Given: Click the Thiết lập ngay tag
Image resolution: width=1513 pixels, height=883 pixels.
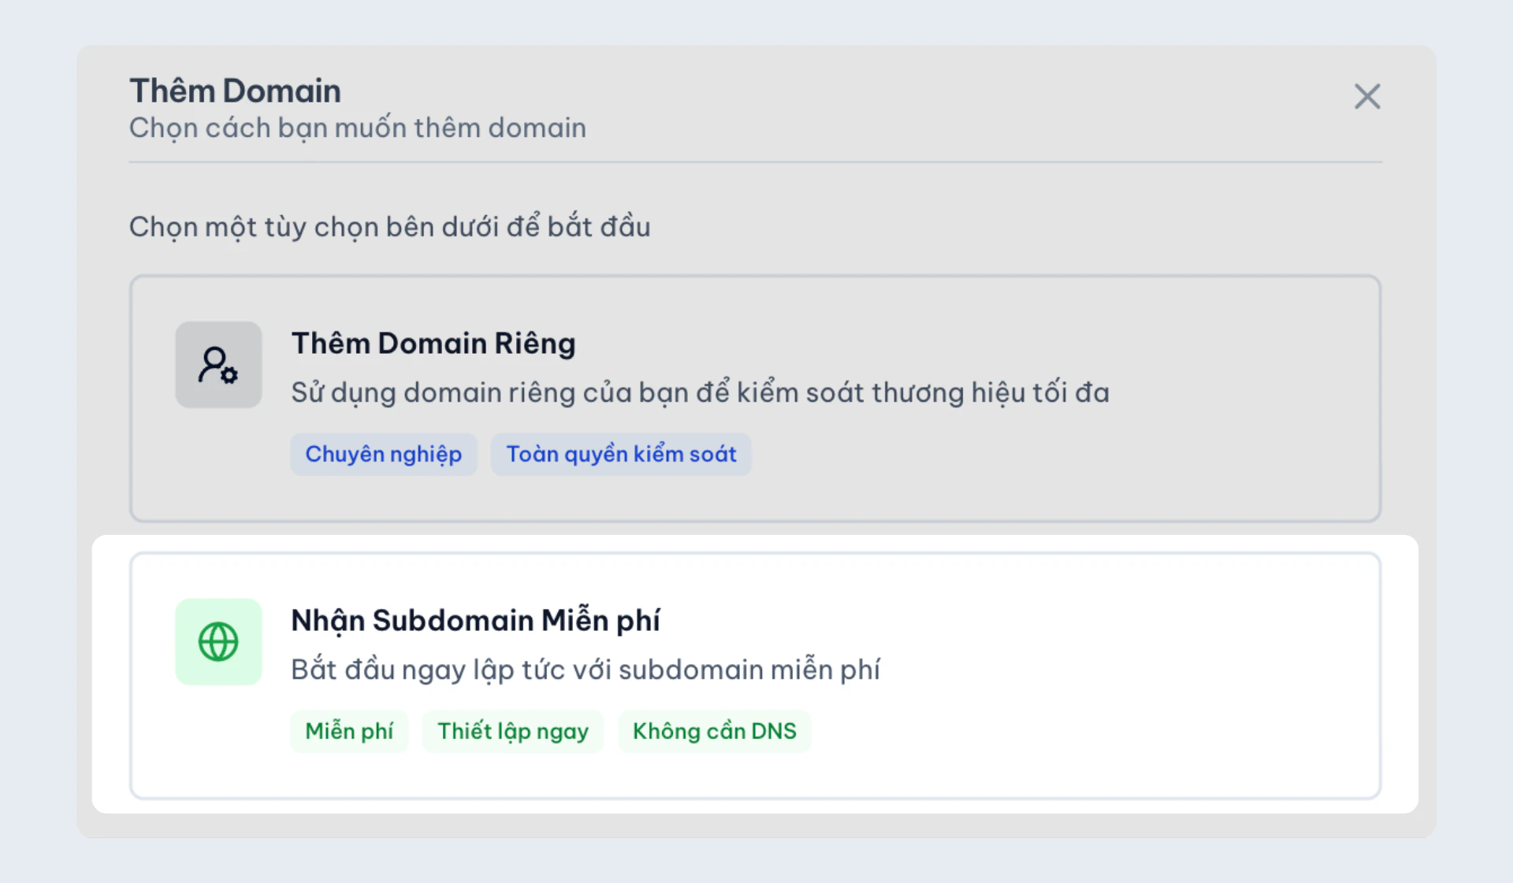Looking at the screenshot, I should (513, 732).
